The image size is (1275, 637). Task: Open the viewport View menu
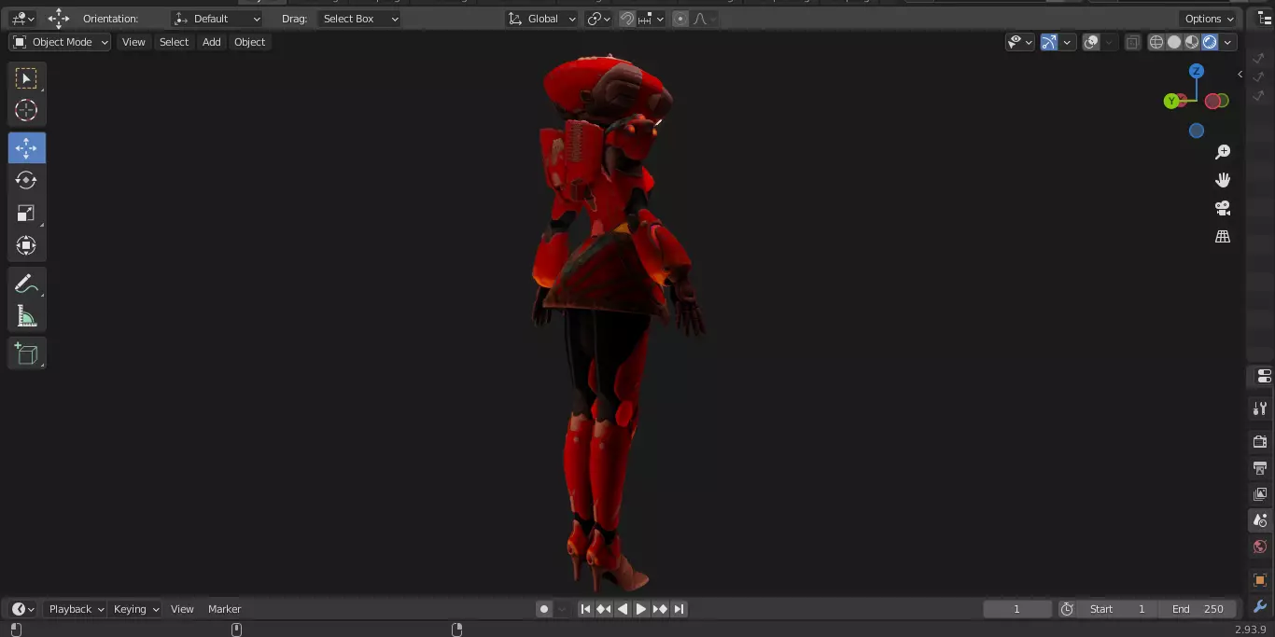[133, 42]
